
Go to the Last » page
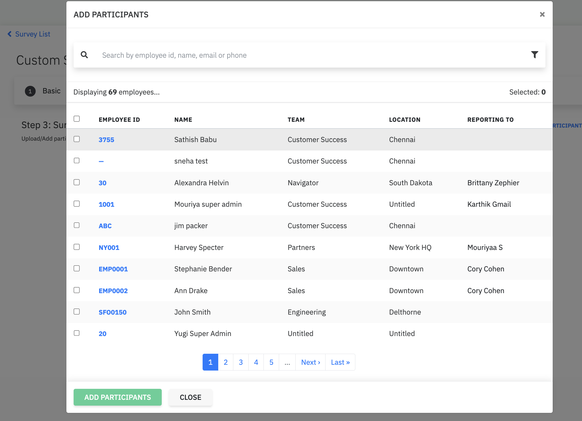(340, 362)
